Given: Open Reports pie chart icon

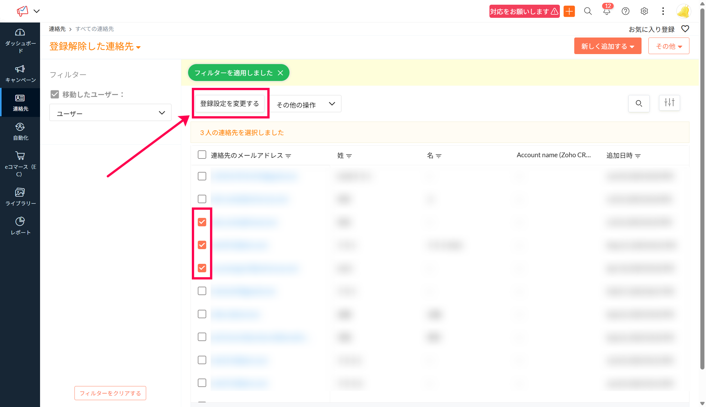Looking at the screenshot, I should pos(20,221).
